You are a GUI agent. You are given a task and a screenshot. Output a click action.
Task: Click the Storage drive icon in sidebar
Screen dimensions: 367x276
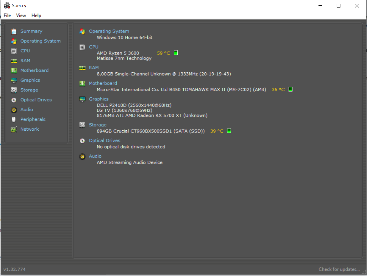(14, 90)
